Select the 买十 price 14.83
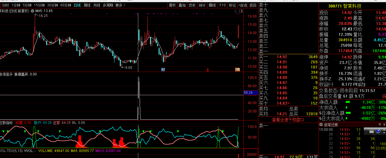This screenshot has width=386, height=158. [282, 103]
